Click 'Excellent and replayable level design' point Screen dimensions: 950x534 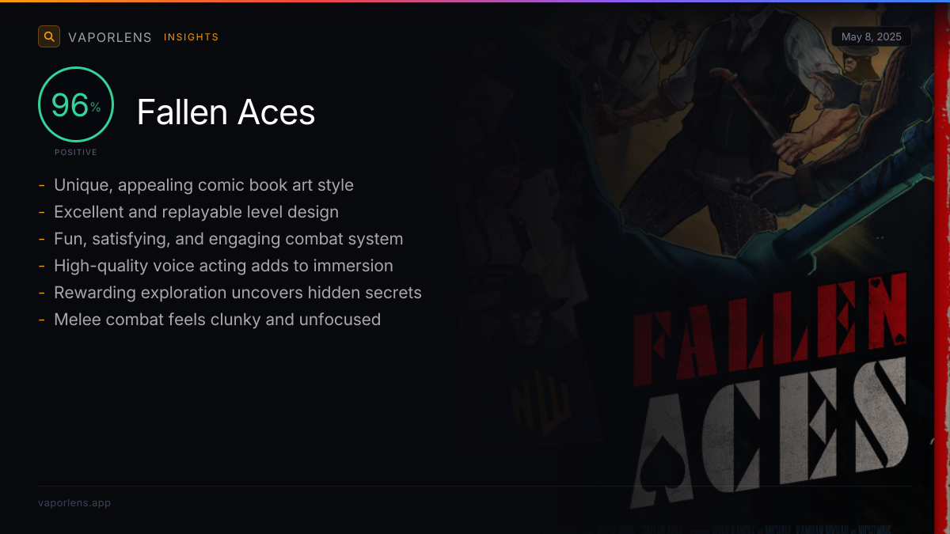196,212
